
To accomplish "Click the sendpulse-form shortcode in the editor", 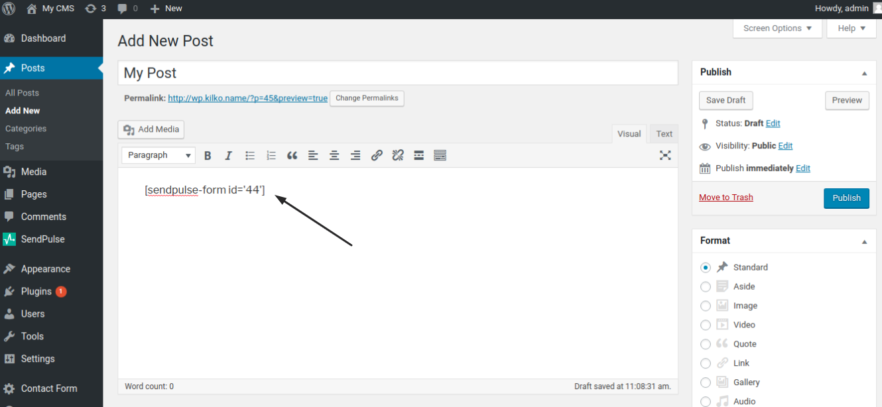I will click(x=205, y=190).
